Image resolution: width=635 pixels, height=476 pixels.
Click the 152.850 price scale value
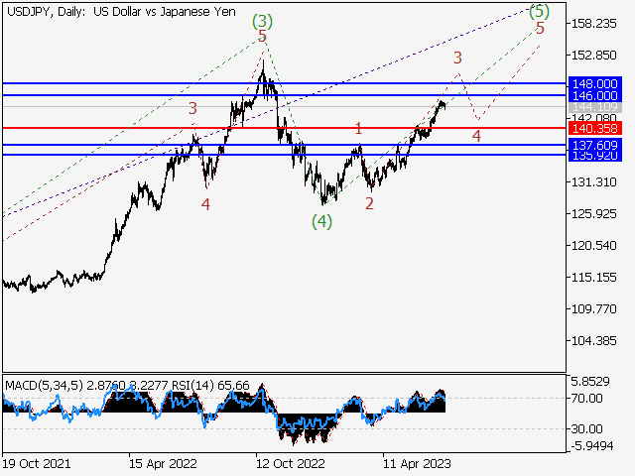coord(593,56)
